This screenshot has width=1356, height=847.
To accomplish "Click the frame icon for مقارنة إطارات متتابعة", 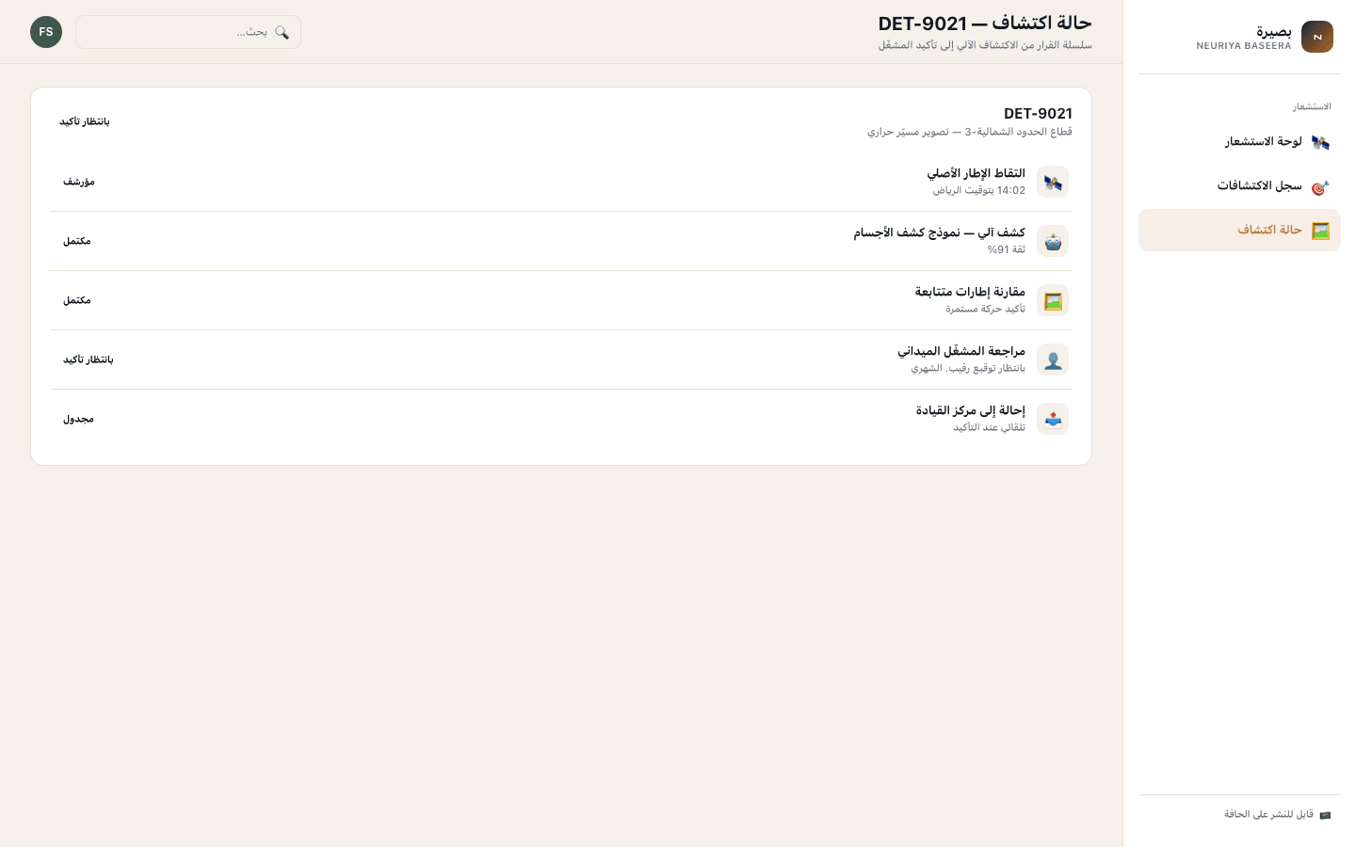I will coord(1053,300).
